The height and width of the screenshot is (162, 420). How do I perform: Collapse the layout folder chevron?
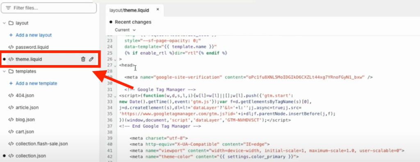coord(4,23)
